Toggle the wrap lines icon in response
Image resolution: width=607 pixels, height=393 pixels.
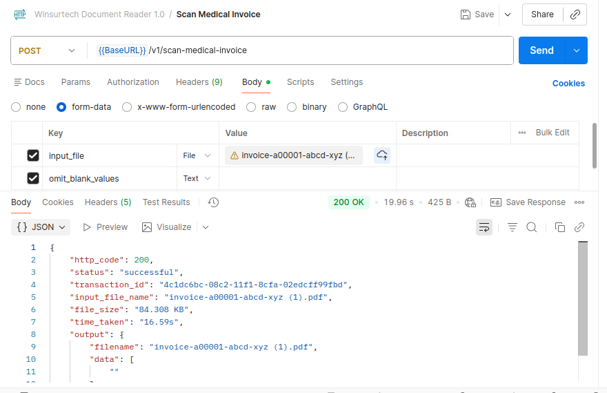[484, 227]
